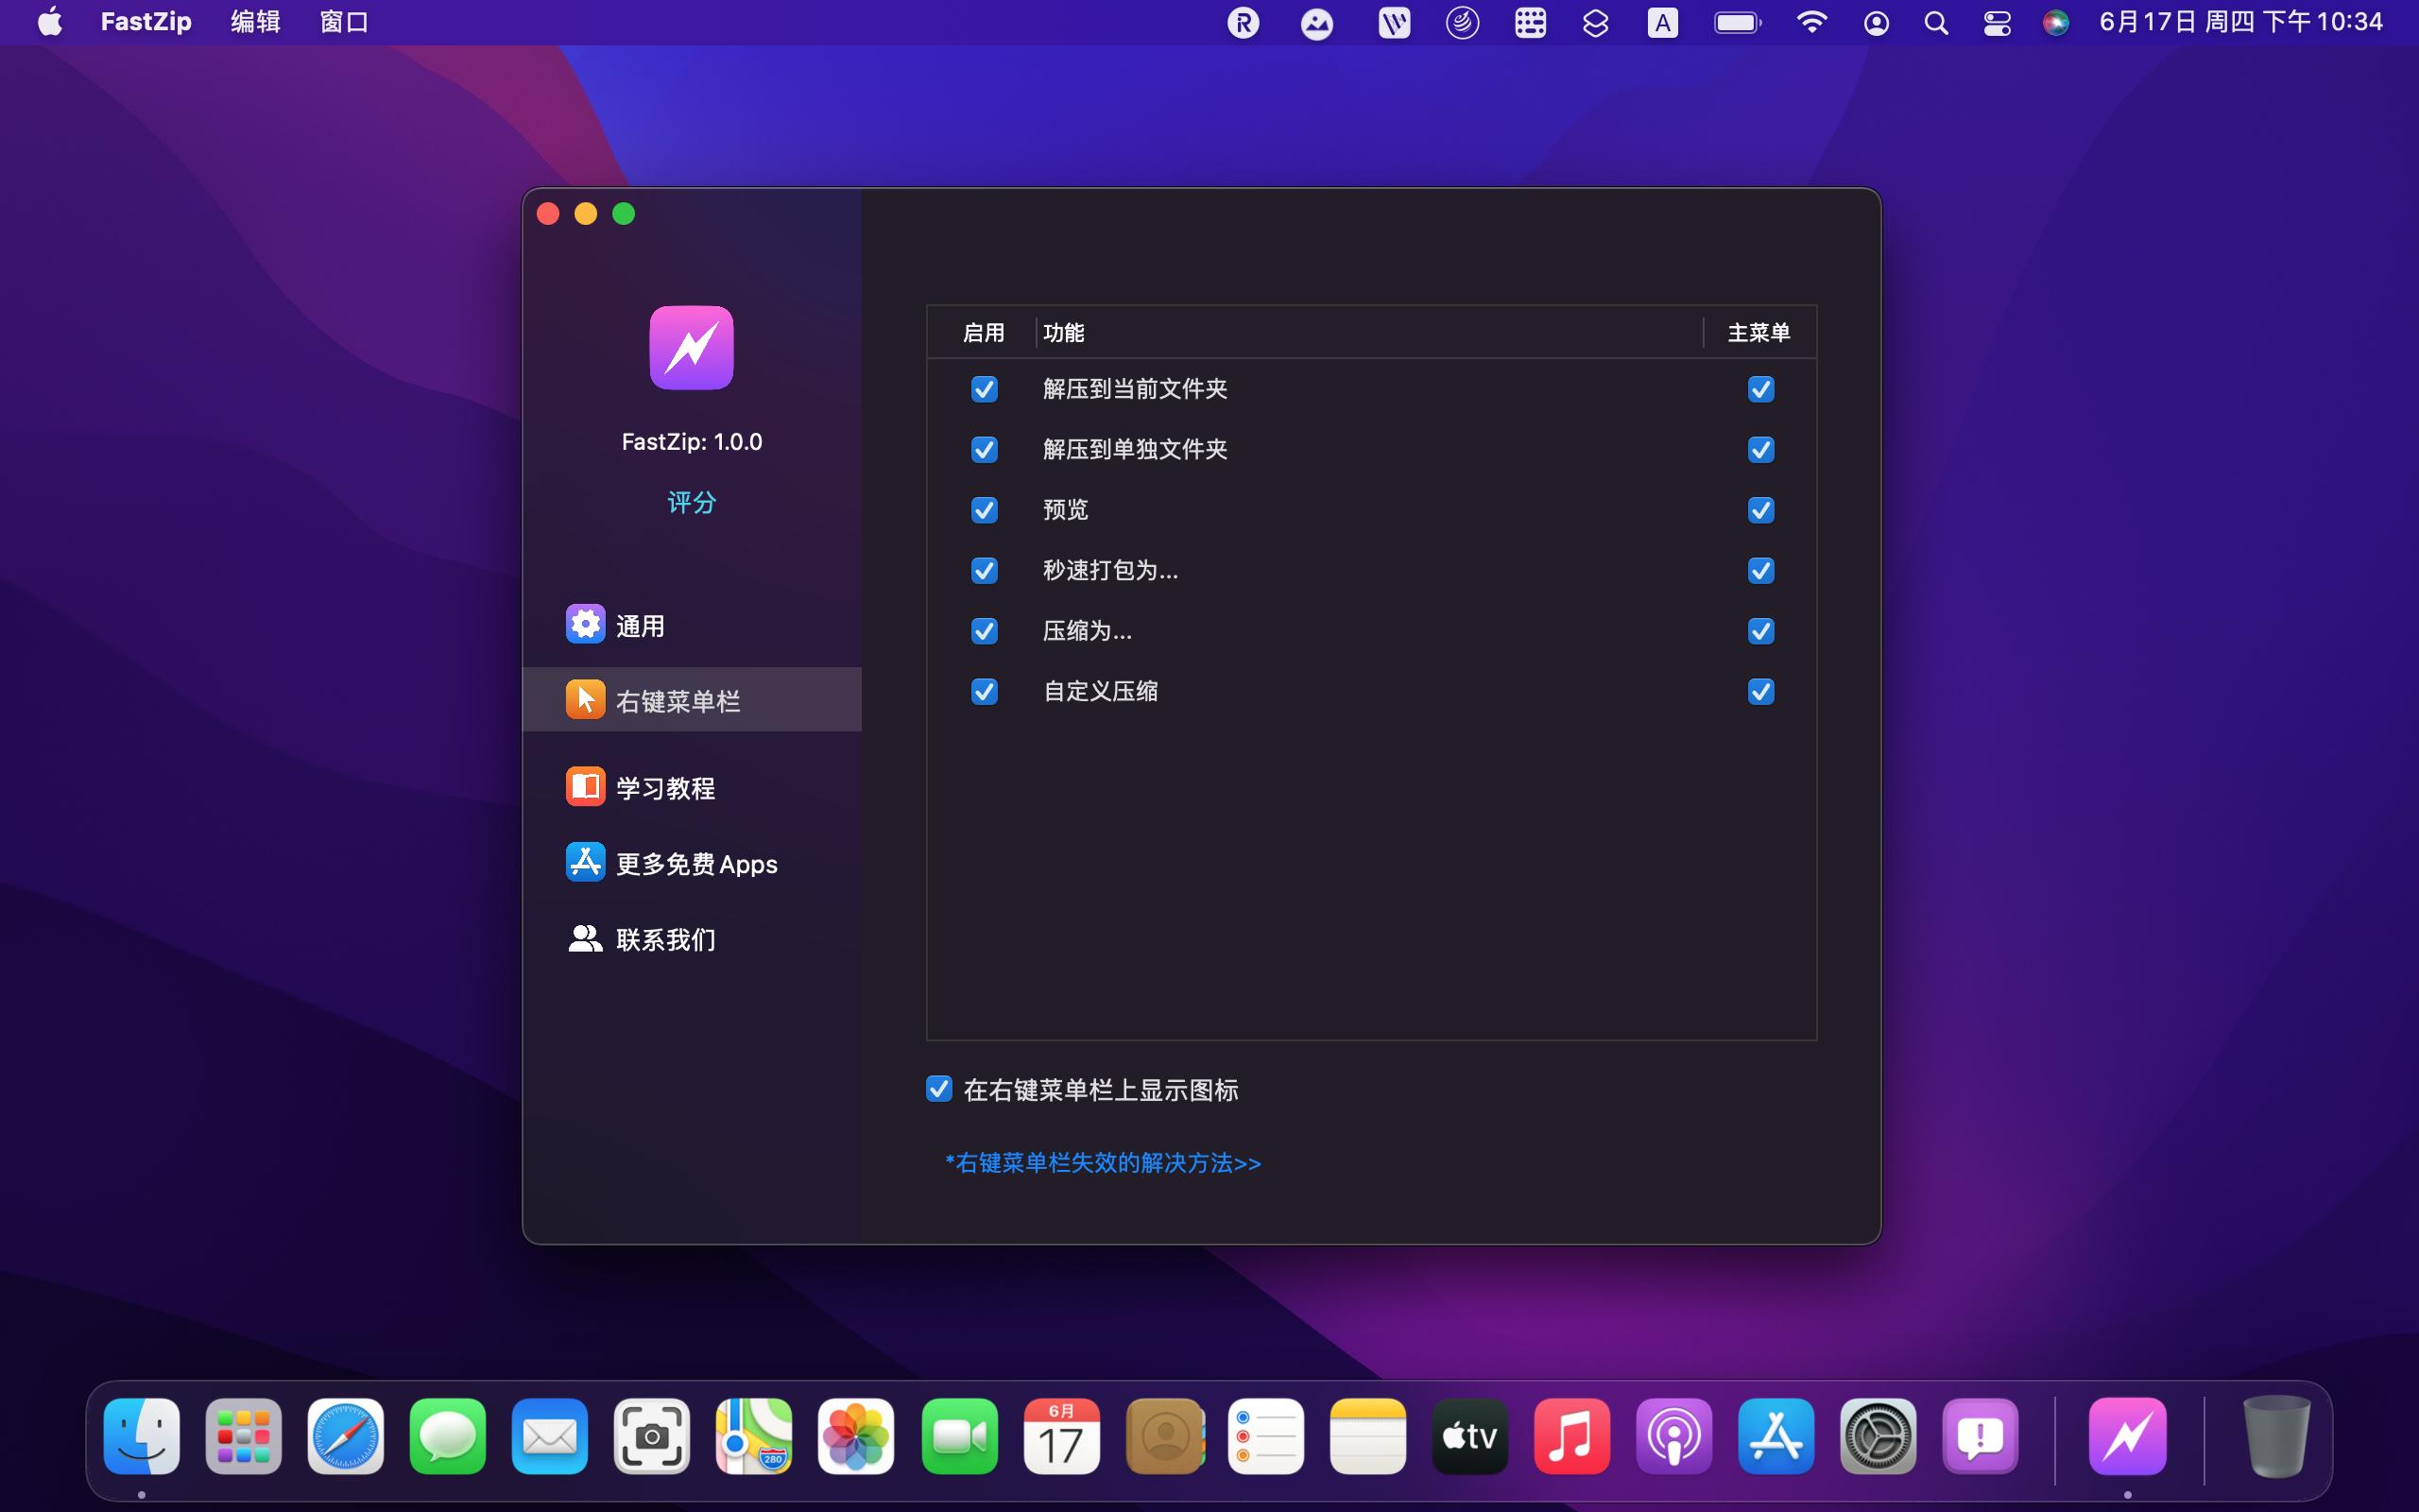Open FastZip from the Dock

pos(2128,1435)
